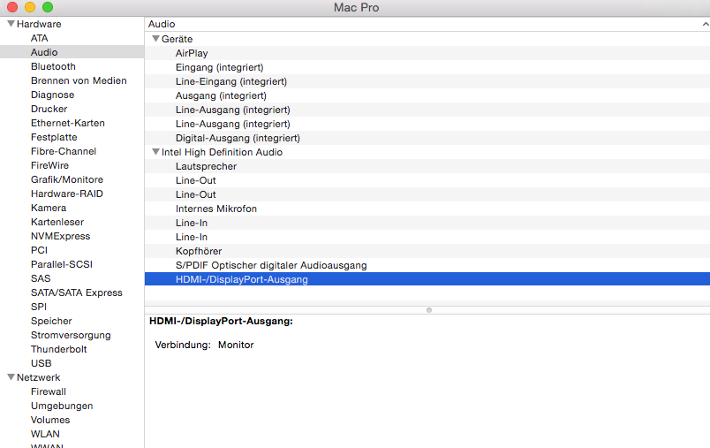Open the Bluetooth sidebar entry
Image resolution: width=710 pixels, height=448 pixels.
[54, 66]
